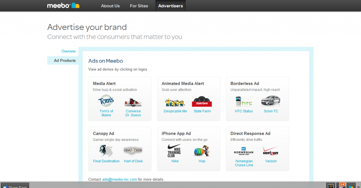Click the Norwegian Cruise Line text link

244,163
